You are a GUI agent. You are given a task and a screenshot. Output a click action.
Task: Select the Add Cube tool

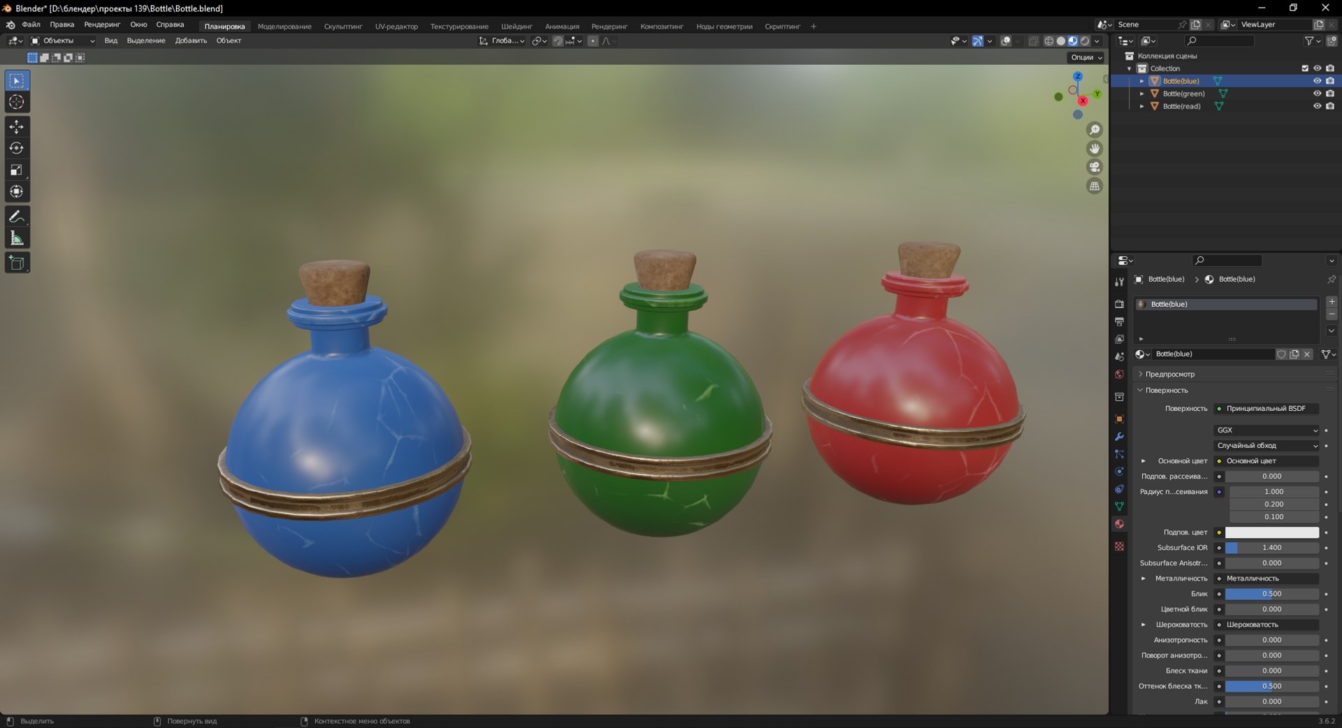coord(17,263)
